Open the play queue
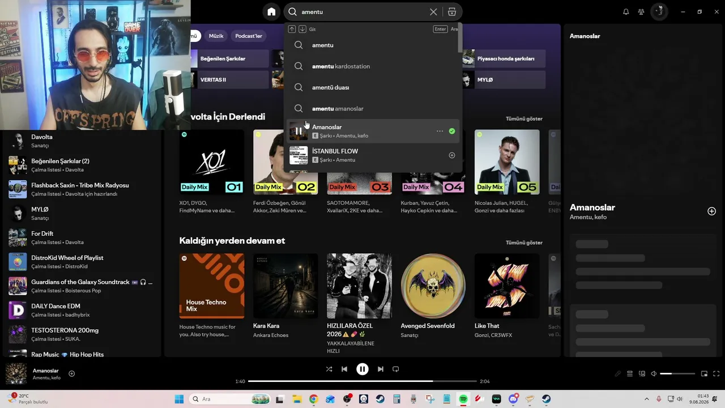 pyautogui.click(x=630, y=374)
